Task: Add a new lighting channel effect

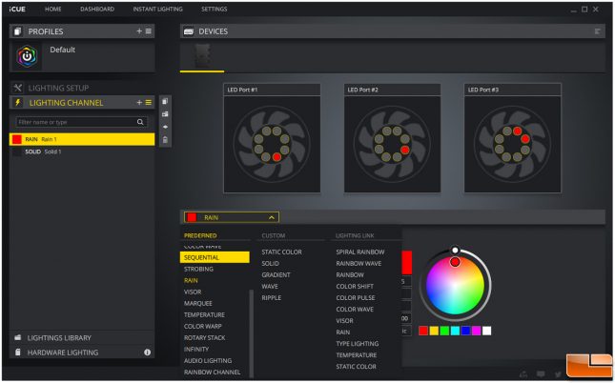Action: tap(139, 103)
